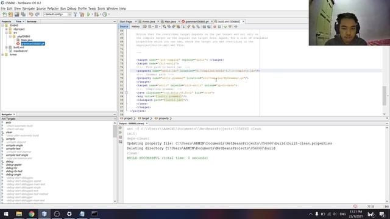Click Clean and Build Project icon
Image resolution: width=390 pixels, height=219 pixels.
[82, 15]
